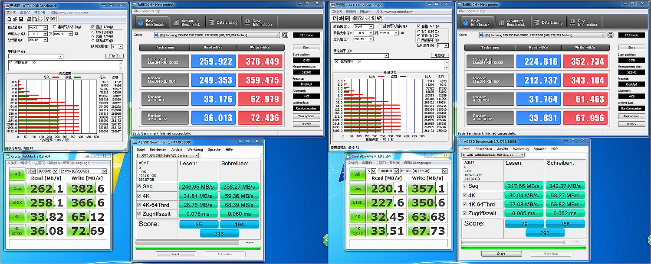
Task: Select the Data Erasing icon in TxBENCH
Action: click(212, 22)
